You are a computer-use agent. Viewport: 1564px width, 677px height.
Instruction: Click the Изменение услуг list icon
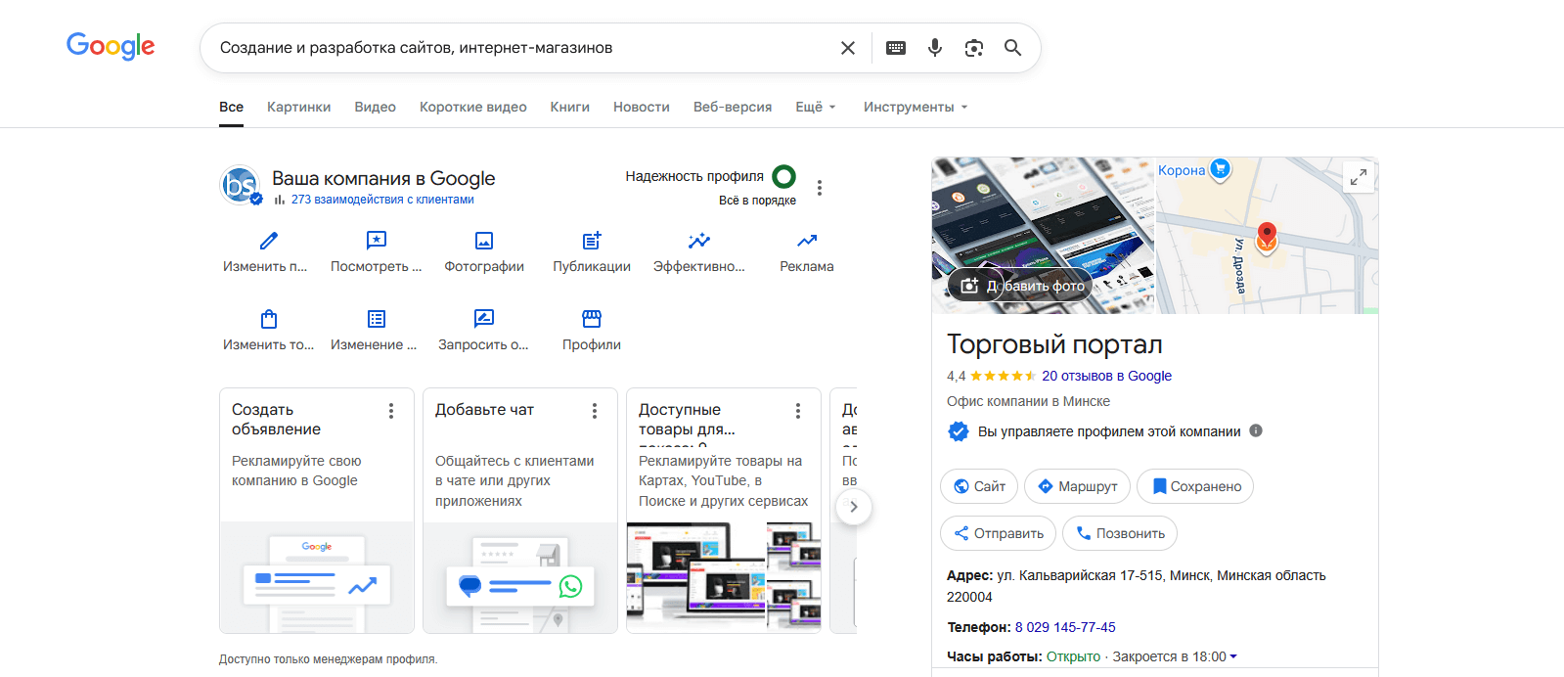tap(377, 319)
